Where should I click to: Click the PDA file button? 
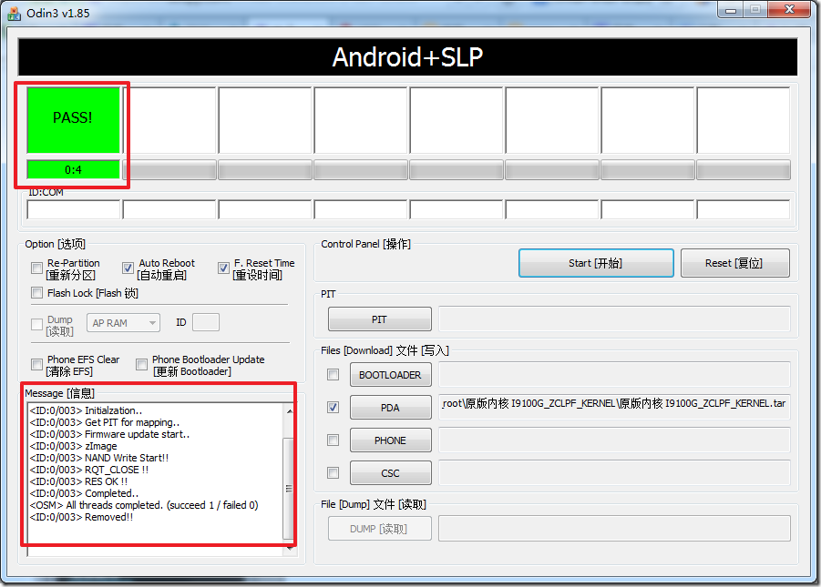pos(391,408)
